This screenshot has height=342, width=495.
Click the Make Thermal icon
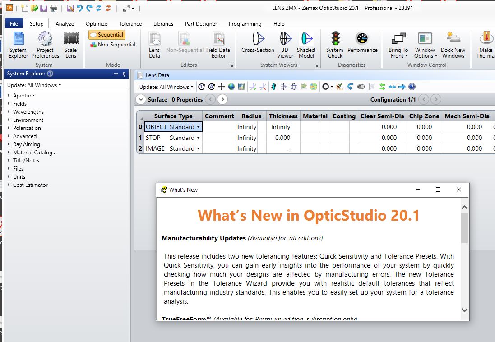tap(486, 45)
